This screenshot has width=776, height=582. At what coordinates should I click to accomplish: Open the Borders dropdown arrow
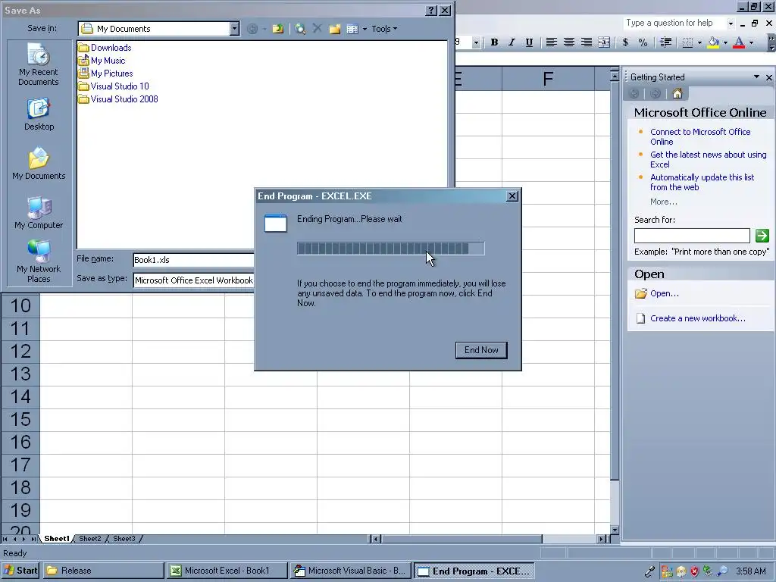pyautogui.click(x=699, y=42)
